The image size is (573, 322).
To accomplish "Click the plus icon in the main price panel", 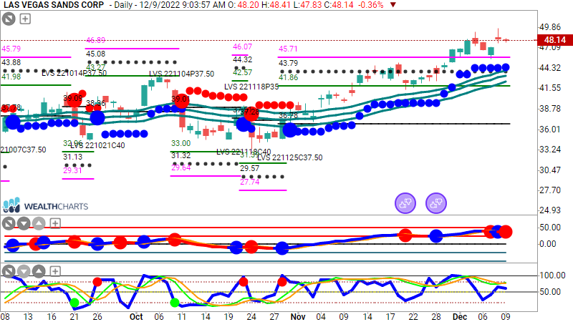I will point(25,19).
